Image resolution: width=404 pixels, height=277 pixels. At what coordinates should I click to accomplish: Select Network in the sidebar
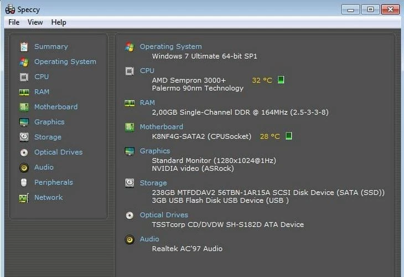pos(49,198)
